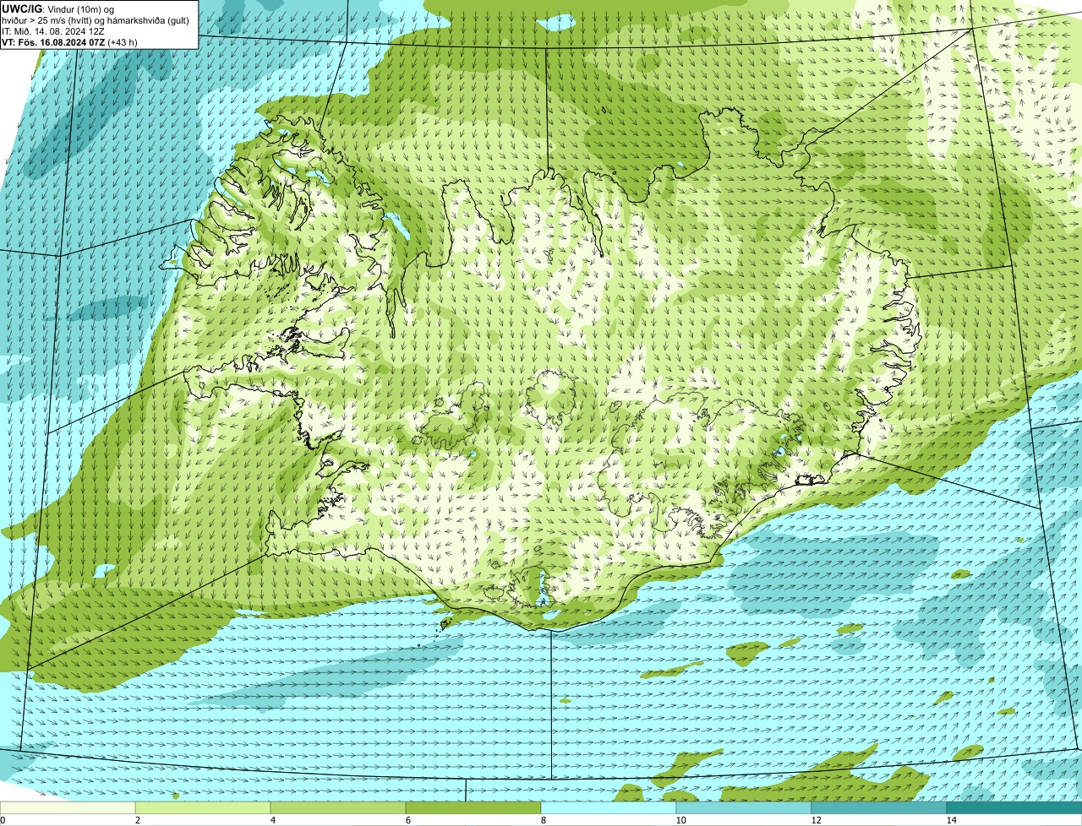
Task: Click the colorbar tick label '6'
Action: pos(407,820)
